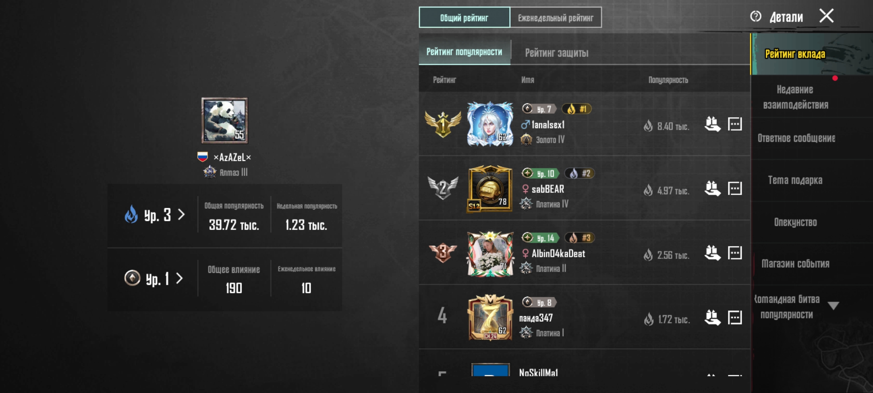Open the popularity flame level icon
873x393 pixels.
click(131, 214)
